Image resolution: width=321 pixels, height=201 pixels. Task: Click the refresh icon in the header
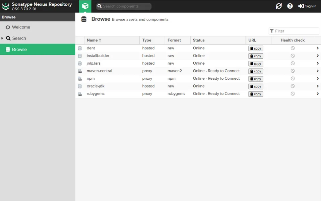279,6
